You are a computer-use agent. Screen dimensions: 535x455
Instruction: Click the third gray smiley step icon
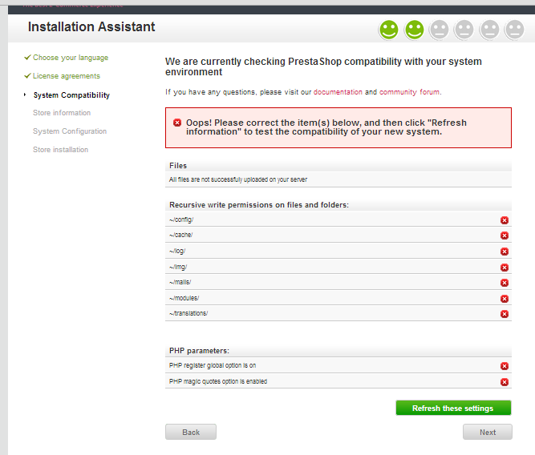439,30
